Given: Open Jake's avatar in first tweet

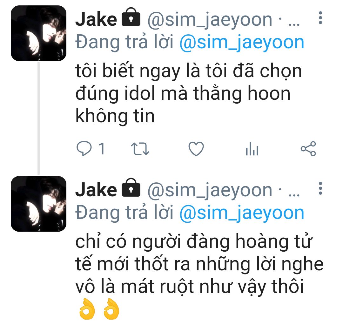Looking at the screenshot, I should (38, 33).
